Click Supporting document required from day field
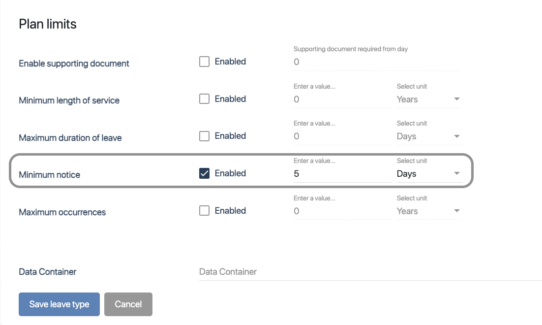 (376, 62)
